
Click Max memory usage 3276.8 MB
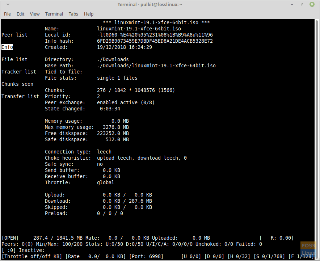pyautogui.click(x=116, y=127)
